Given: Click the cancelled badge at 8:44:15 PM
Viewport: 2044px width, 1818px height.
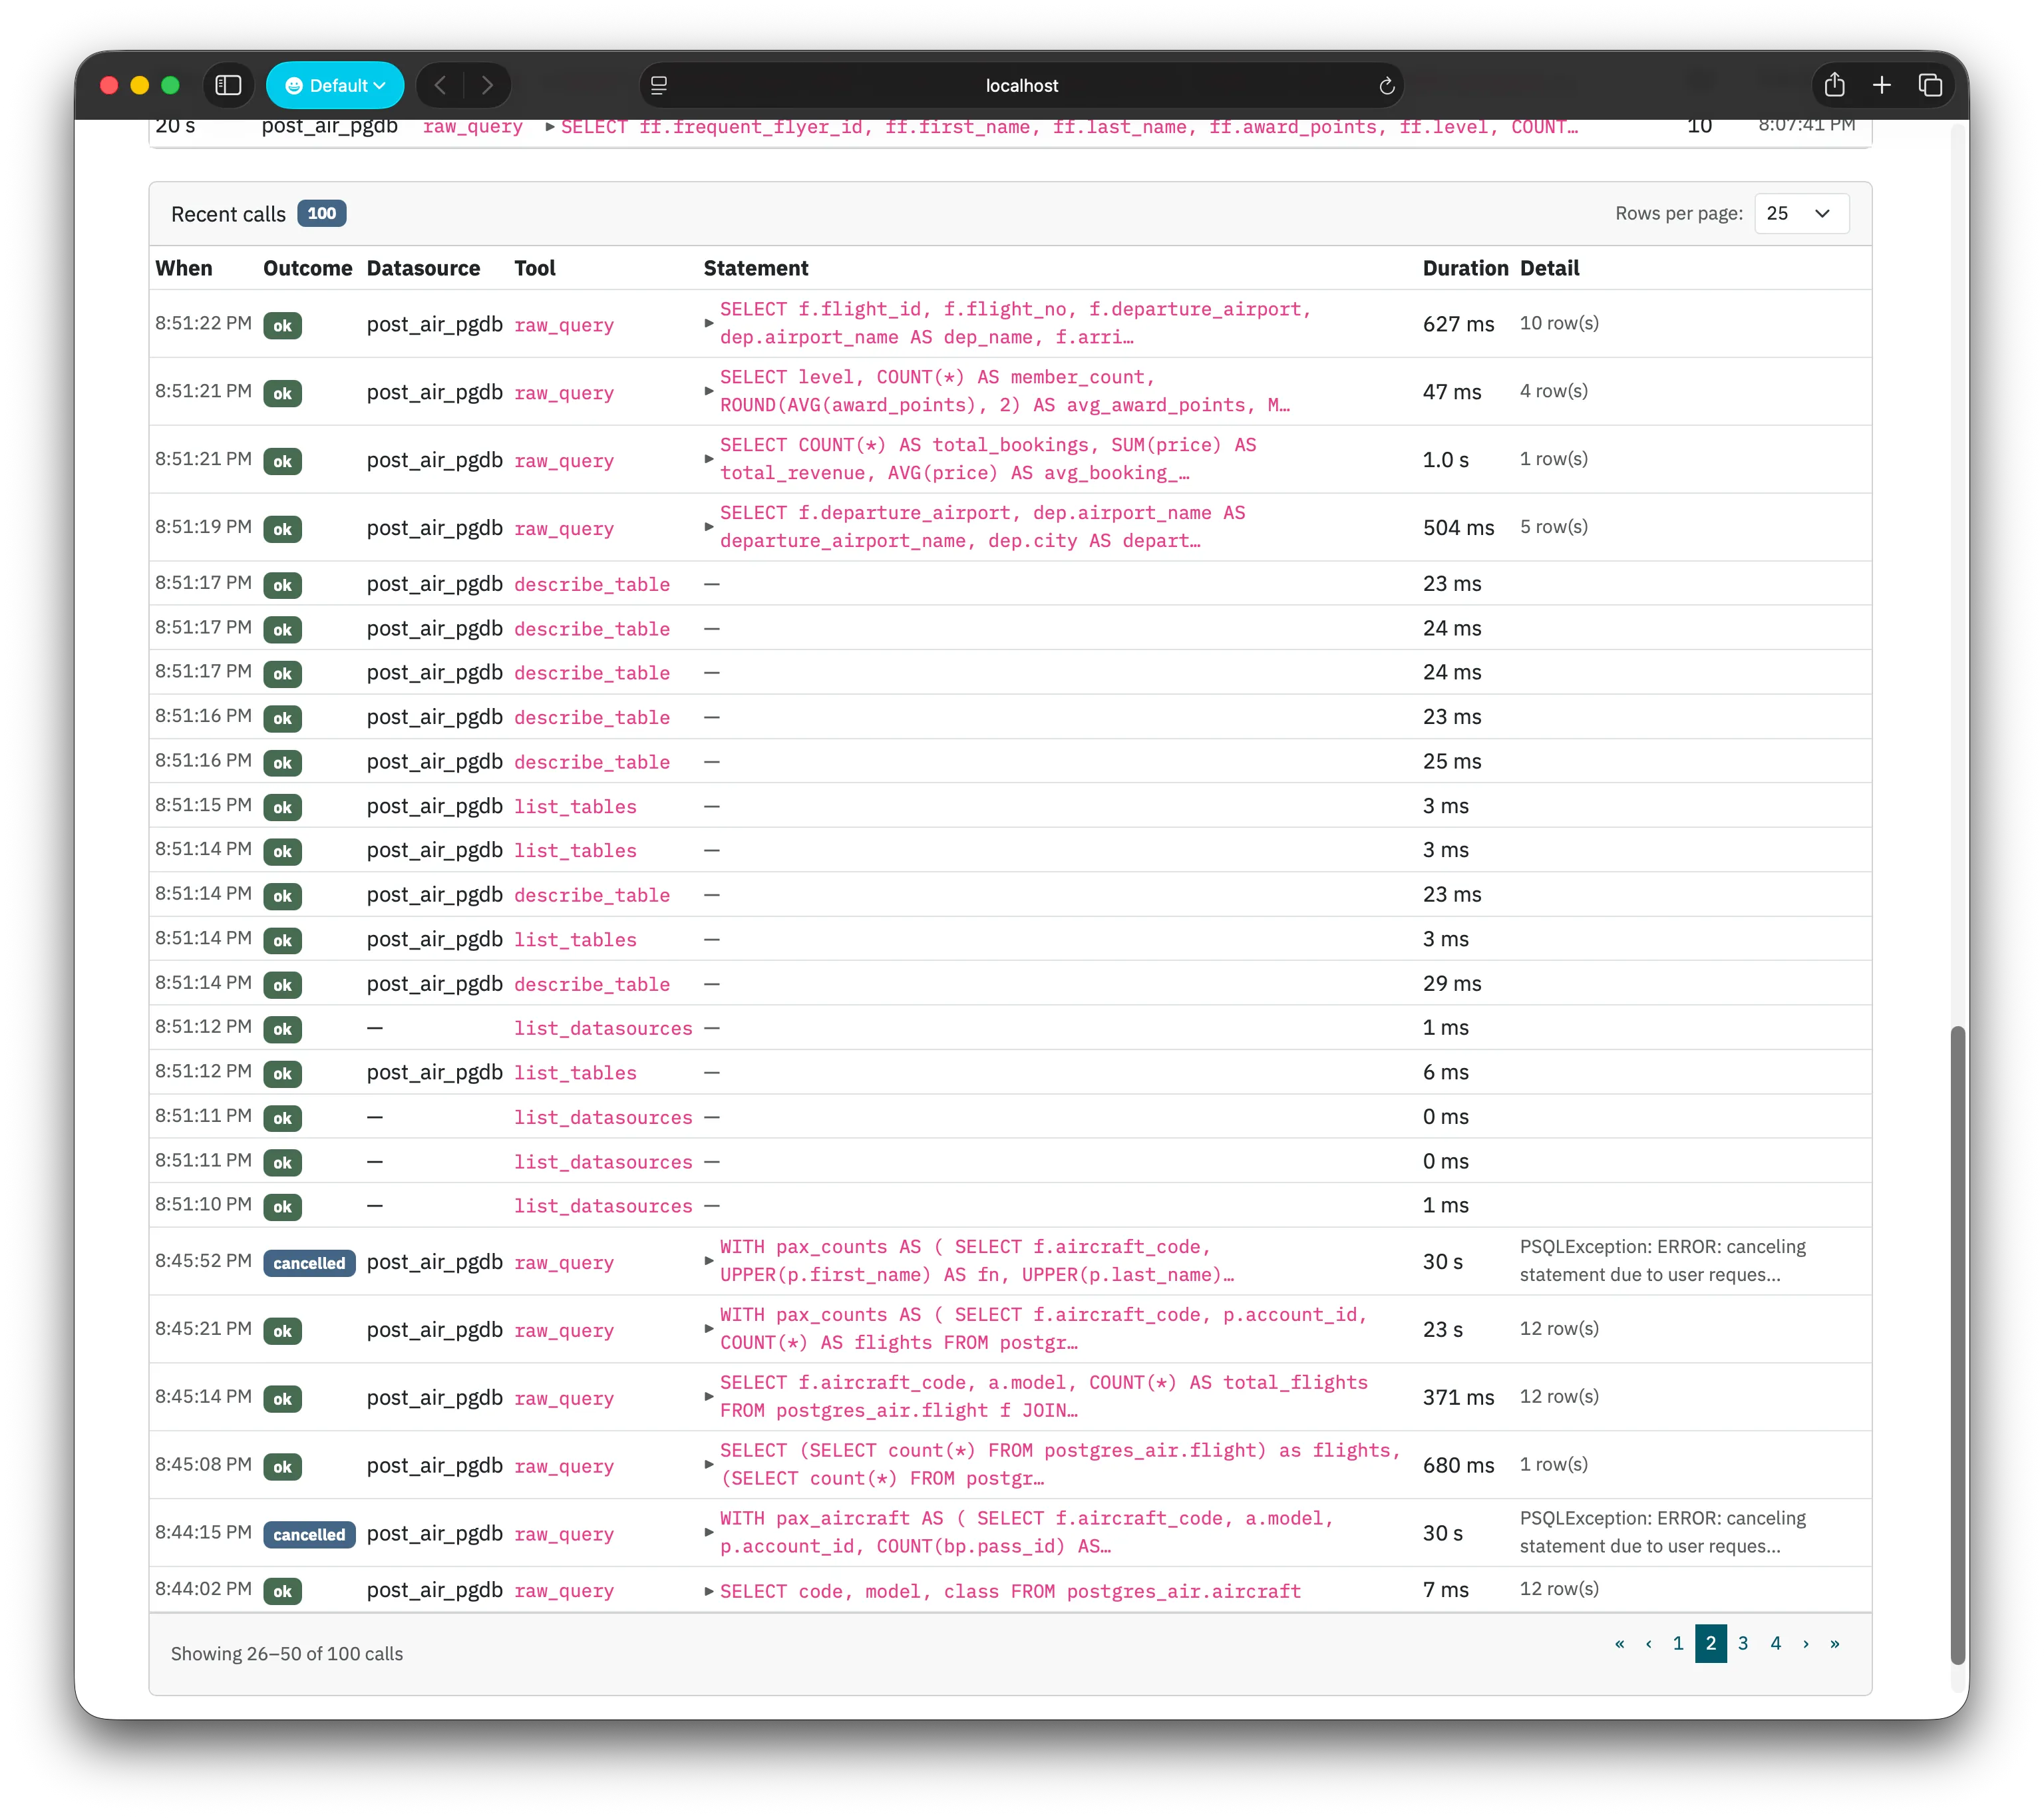Looking at the screenshot, I should click(309, 1534).
